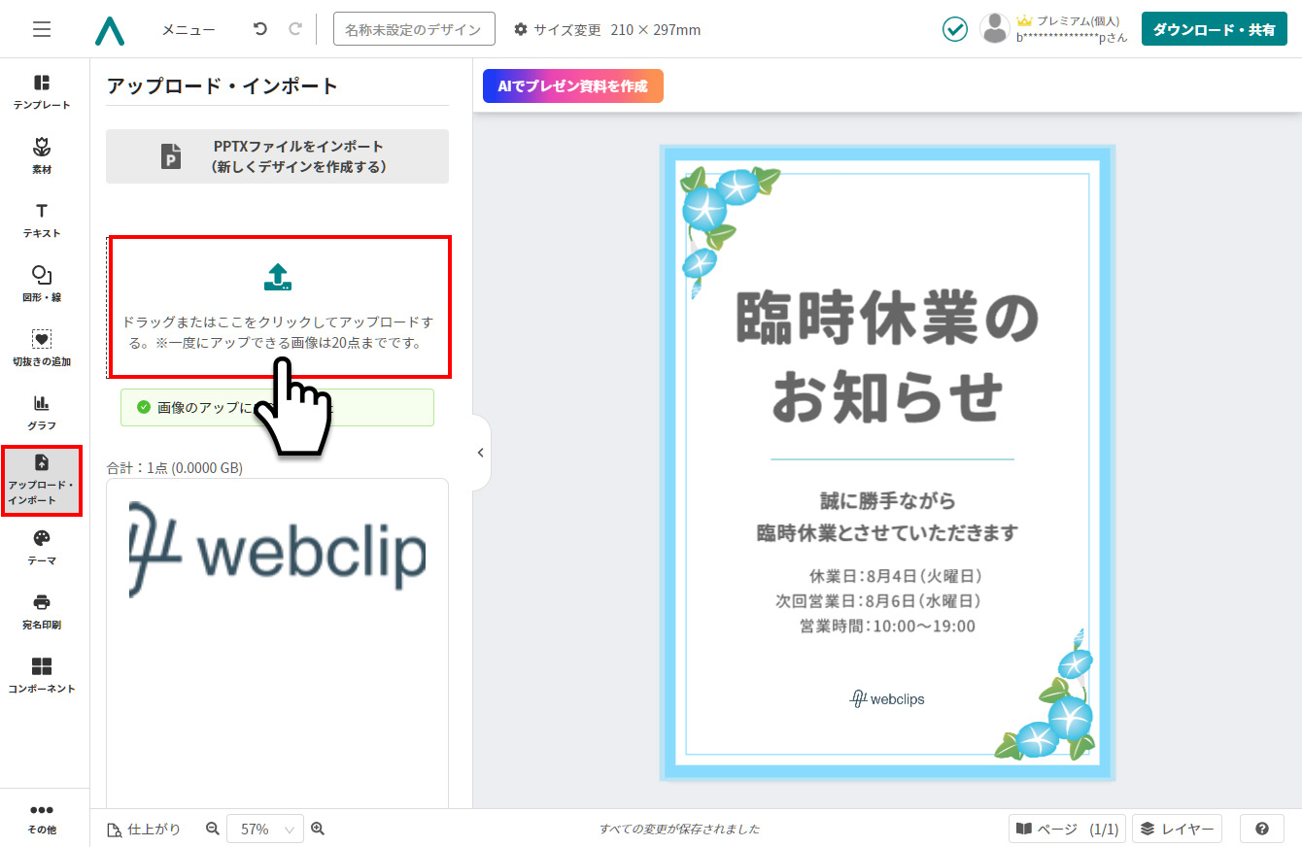Click the app logo icon
The height and width of the screenshot is (847, 1302).
click(110, 30)
